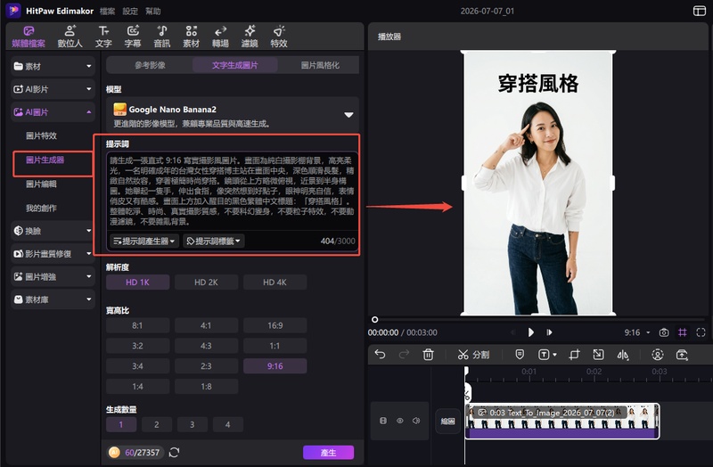This screenshot has height=467, width=713.
Task: Choose the 9:16 aspect ratio
Action: [x=275, y=366]
